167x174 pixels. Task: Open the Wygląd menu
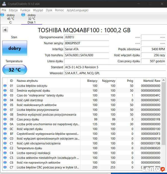pyautogui.click(x=38, y=10)
